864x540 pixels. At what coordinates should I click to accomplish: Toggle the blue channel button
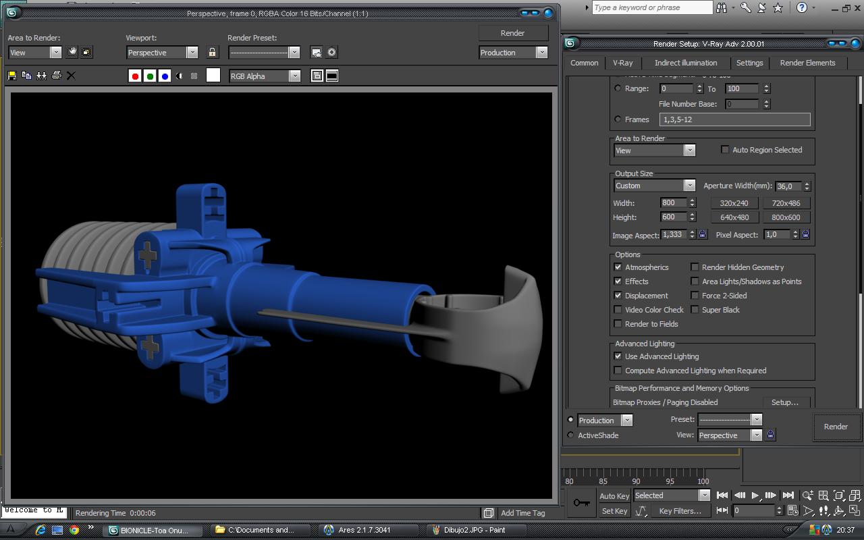click(165, 76)
